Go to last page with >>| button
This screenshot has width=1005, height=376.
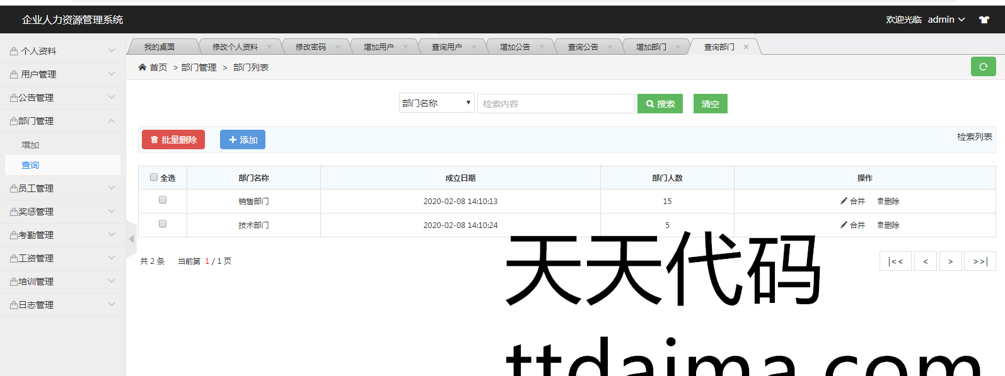(980, 261)
